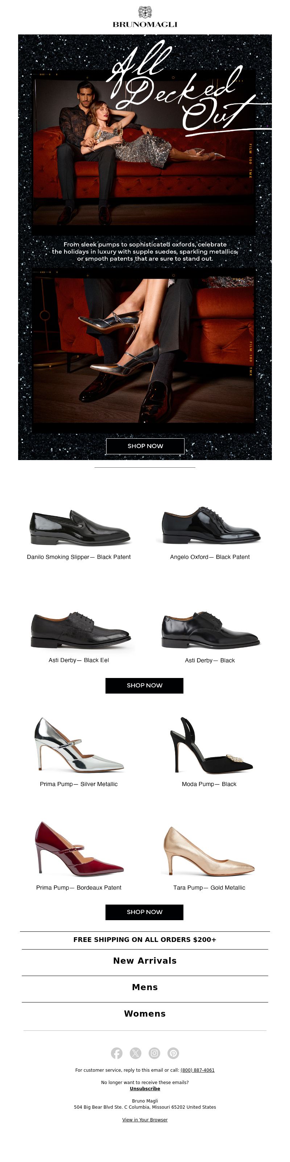Click Shop Now below women's pumps
The image size is (290, 1162).
pos(144,911)
